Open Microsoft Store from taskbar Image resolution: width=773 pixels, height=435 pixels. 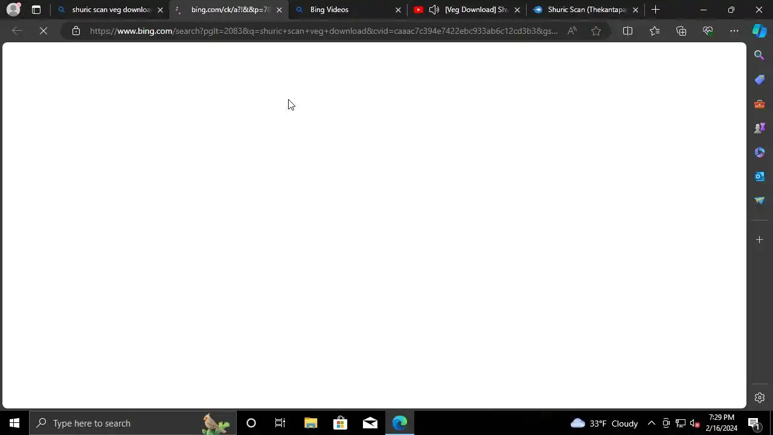pos(340,423)
